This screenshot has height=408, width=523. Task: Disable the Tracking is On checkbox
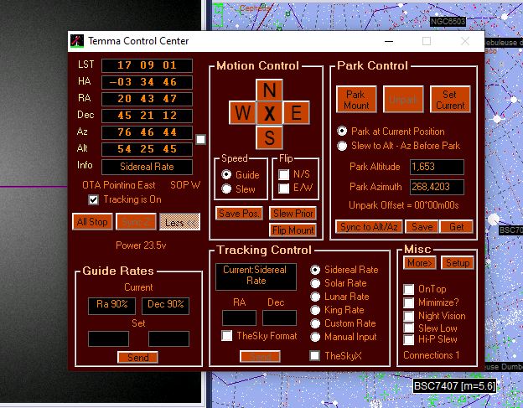pyautogui.click(x=94, y=199)
